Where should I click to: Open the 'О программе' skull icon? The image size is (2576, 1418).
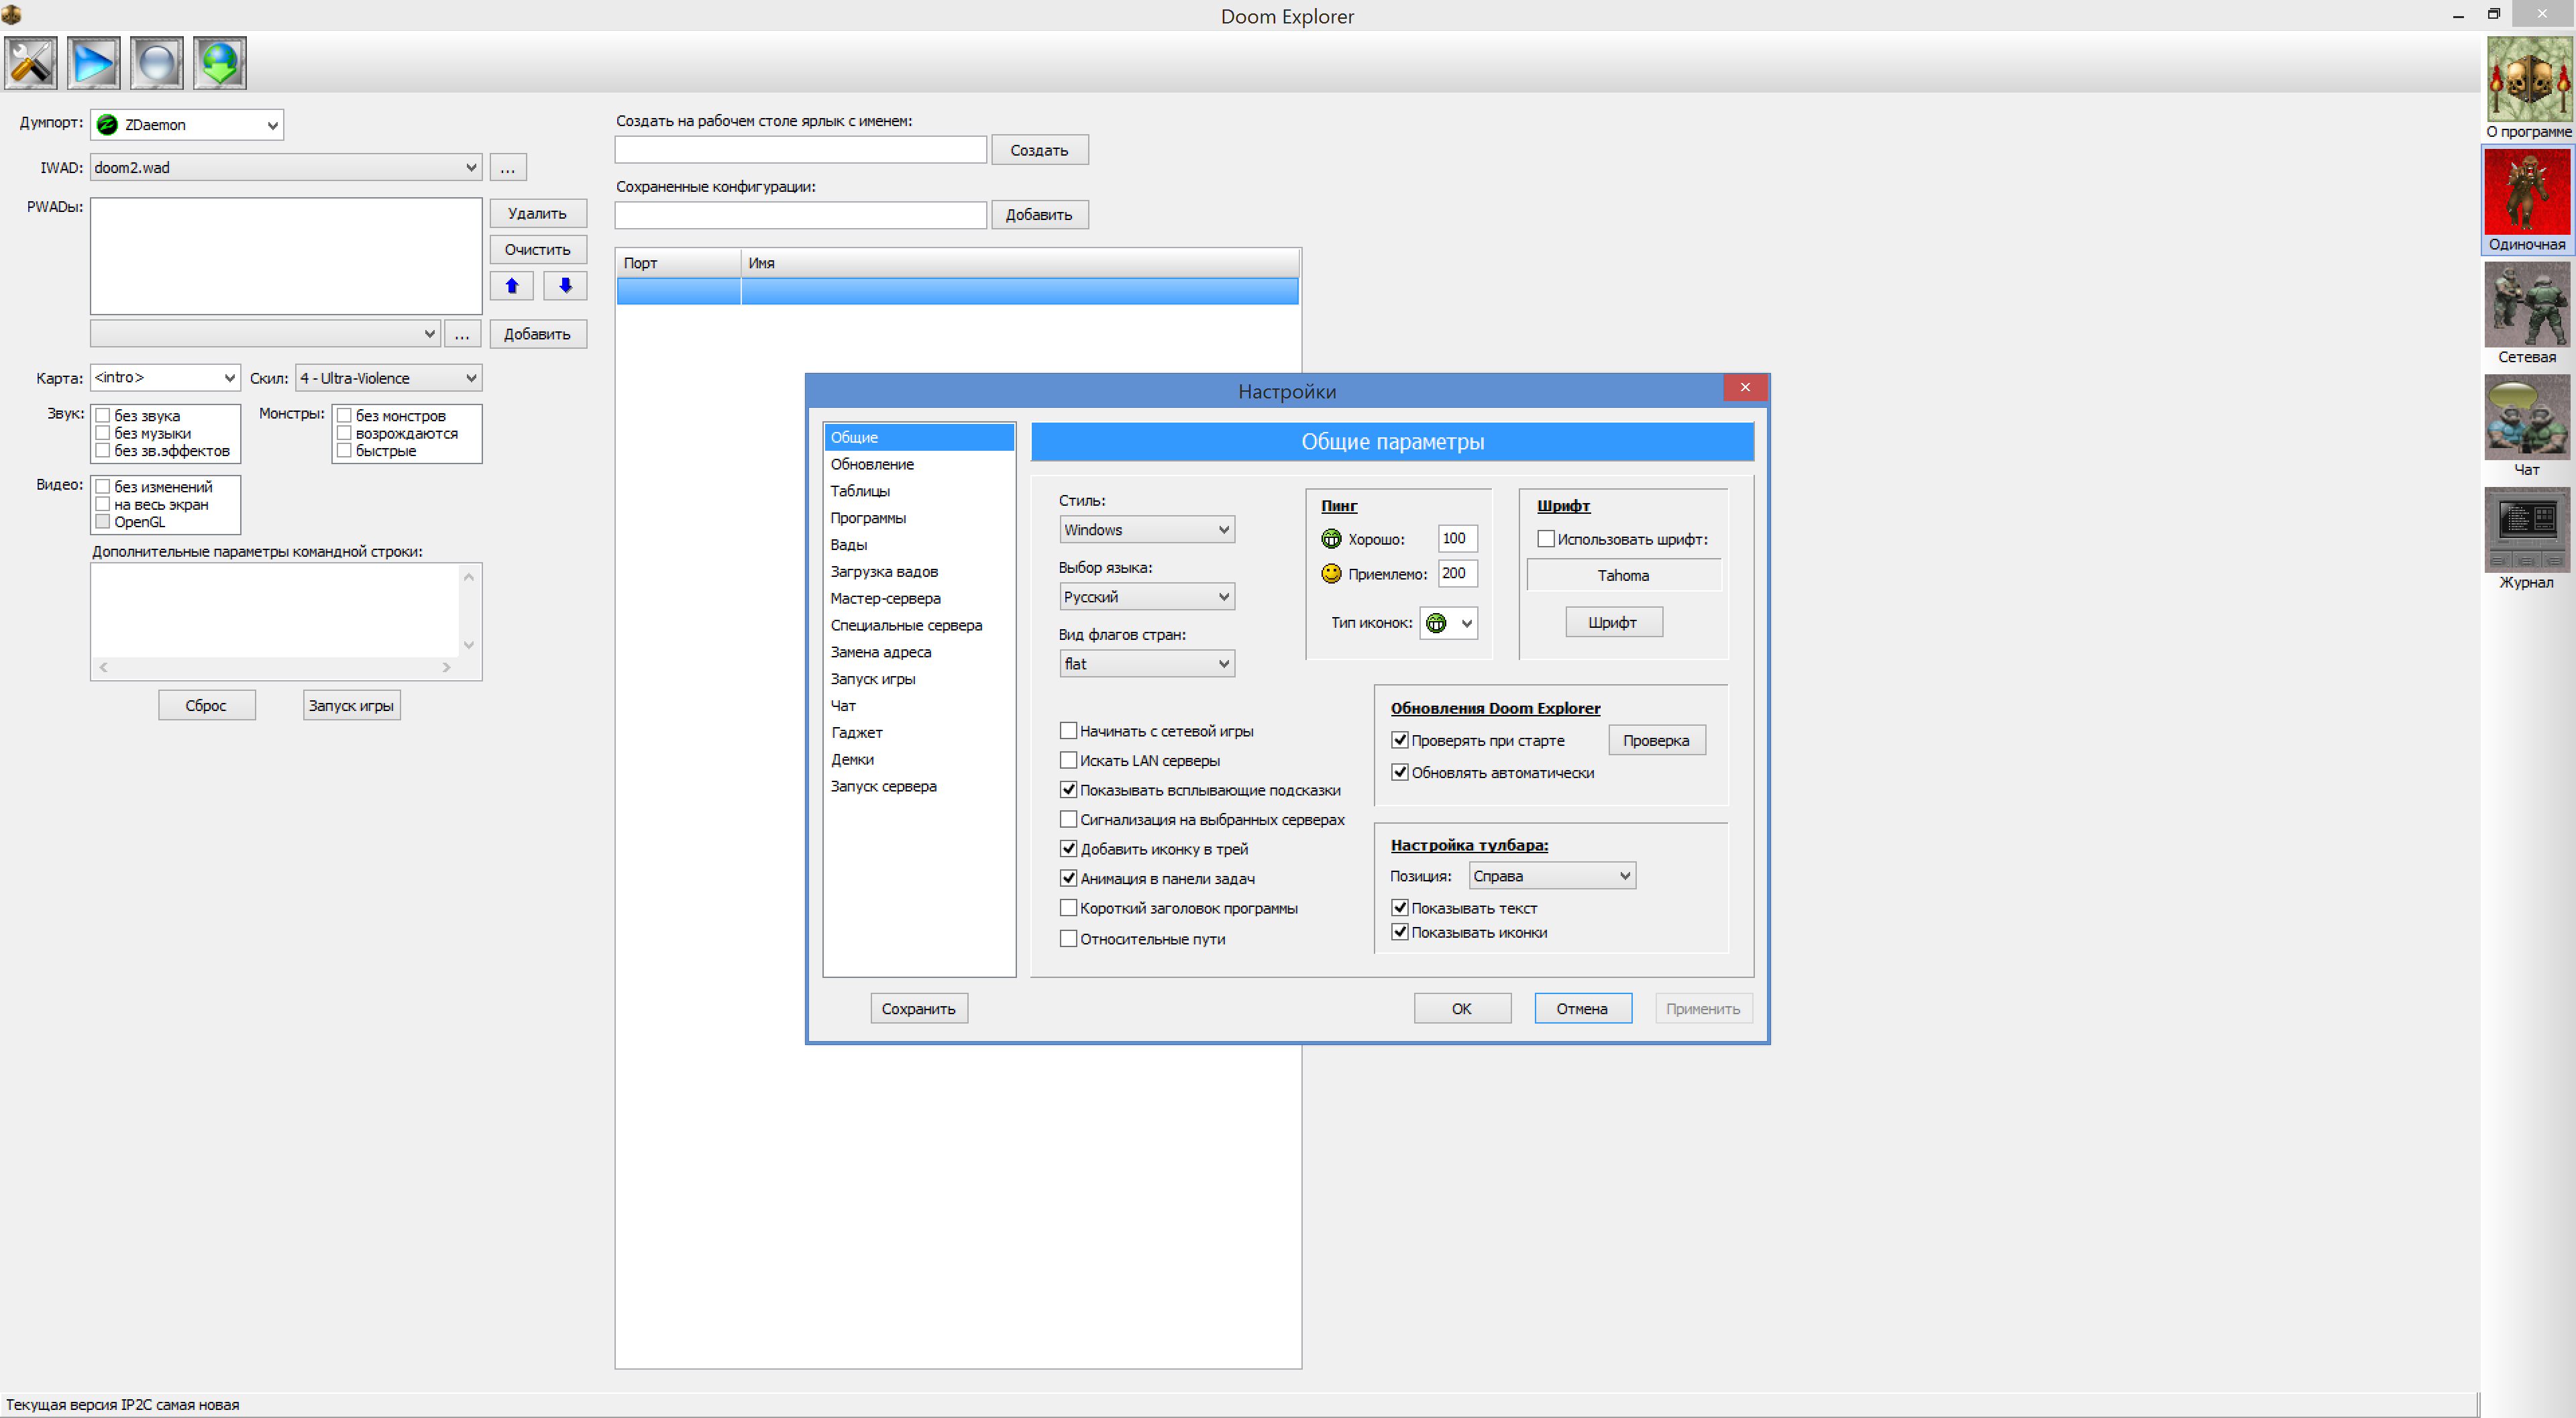click(2527, 80)
